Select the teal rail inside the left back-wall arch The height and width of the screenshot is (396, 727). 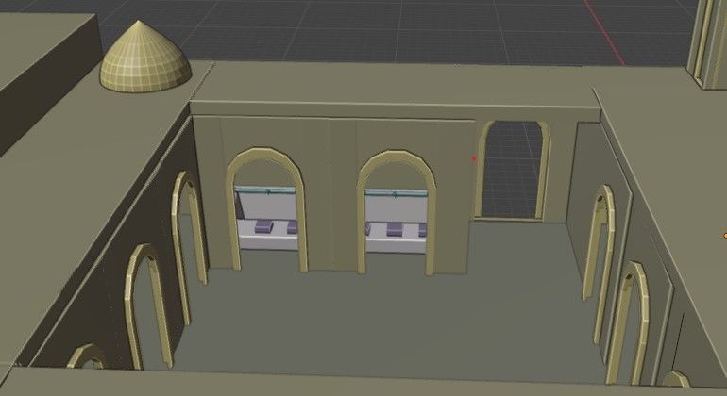[x=265, y=190]
